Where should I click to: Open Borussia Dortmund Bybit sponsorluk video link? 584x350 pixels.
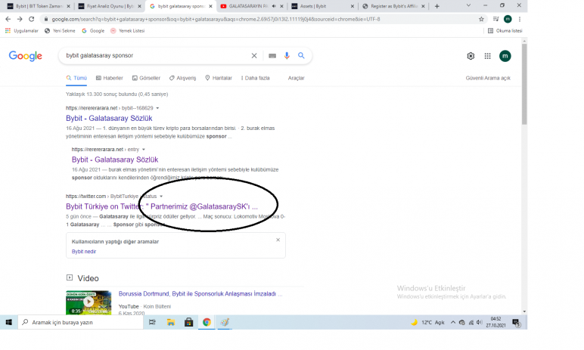200,294
